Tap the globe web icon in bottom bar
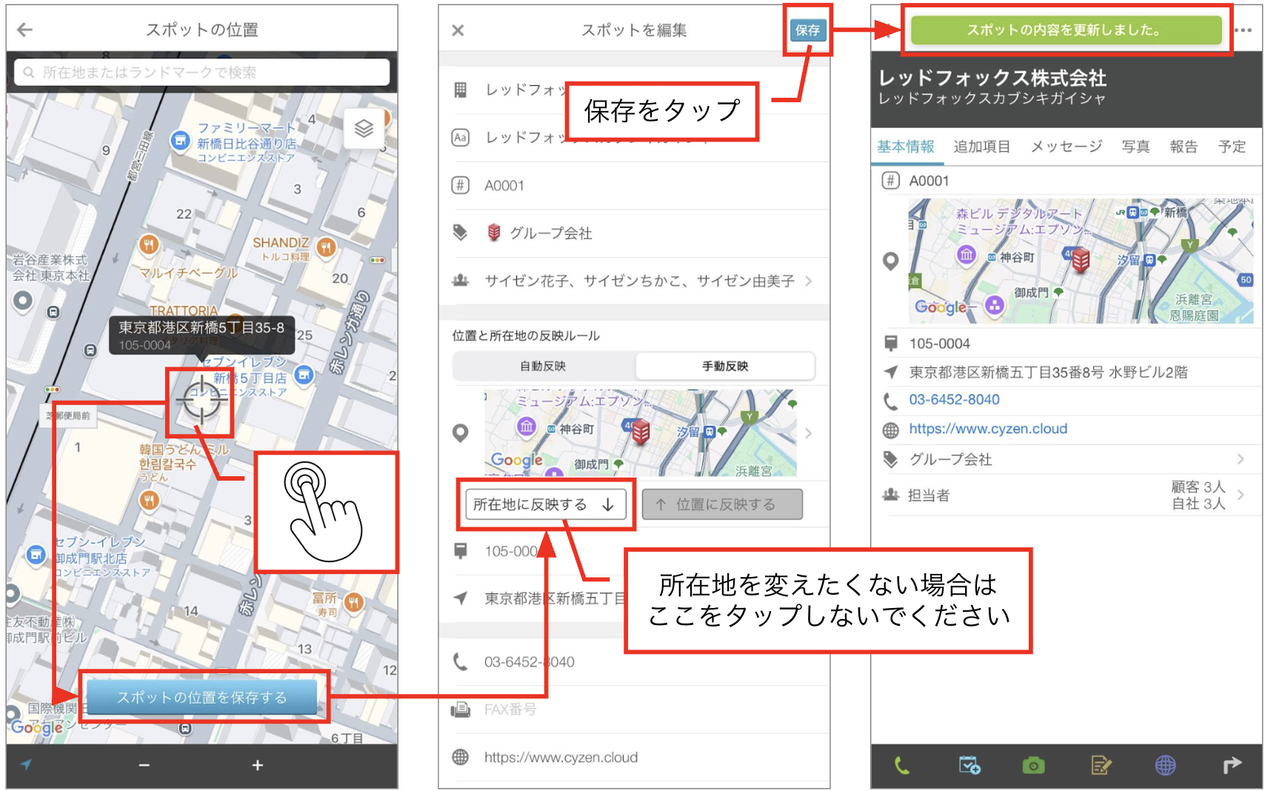Viewport: 1265px width, 791px height. pyautogui.click(x=1165, y=765)
